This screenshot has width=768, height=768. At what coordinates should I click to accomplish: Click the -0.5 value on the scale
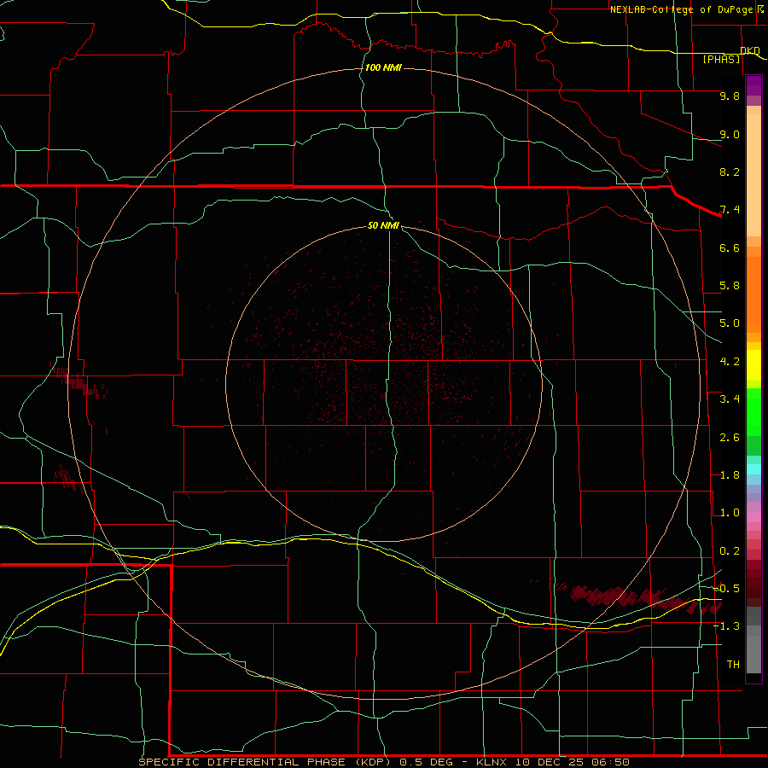coord(727,589)
